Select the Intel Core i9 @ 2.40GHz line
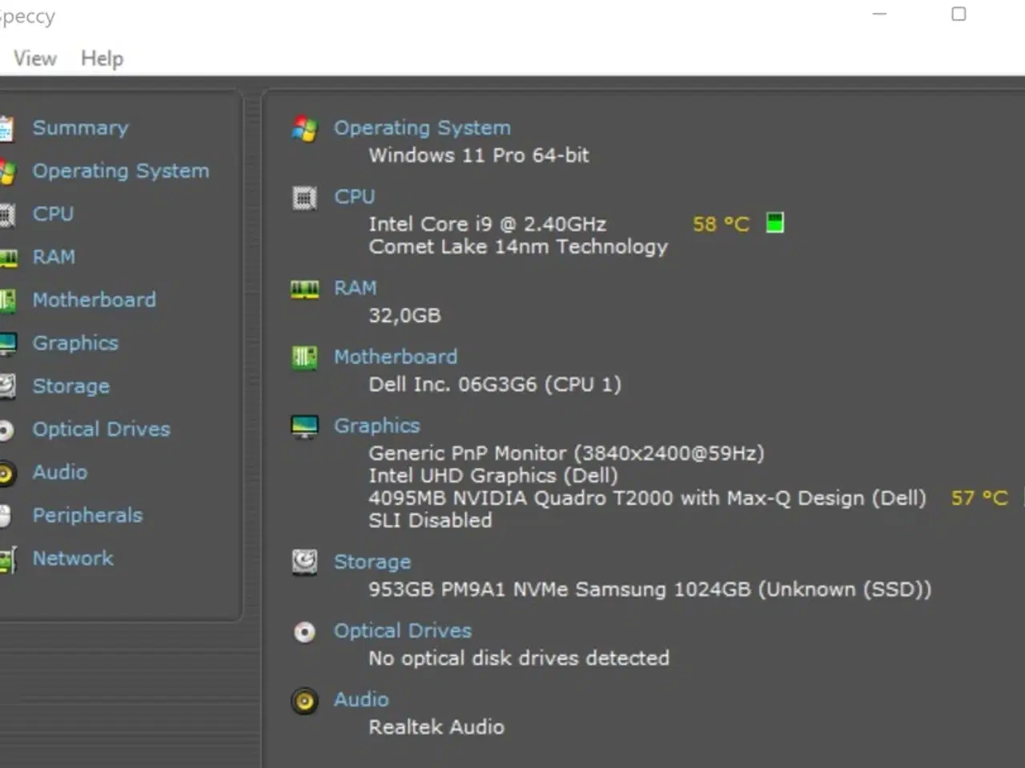Viewport: 1025px width, 768px height. (x=487, y=224)
